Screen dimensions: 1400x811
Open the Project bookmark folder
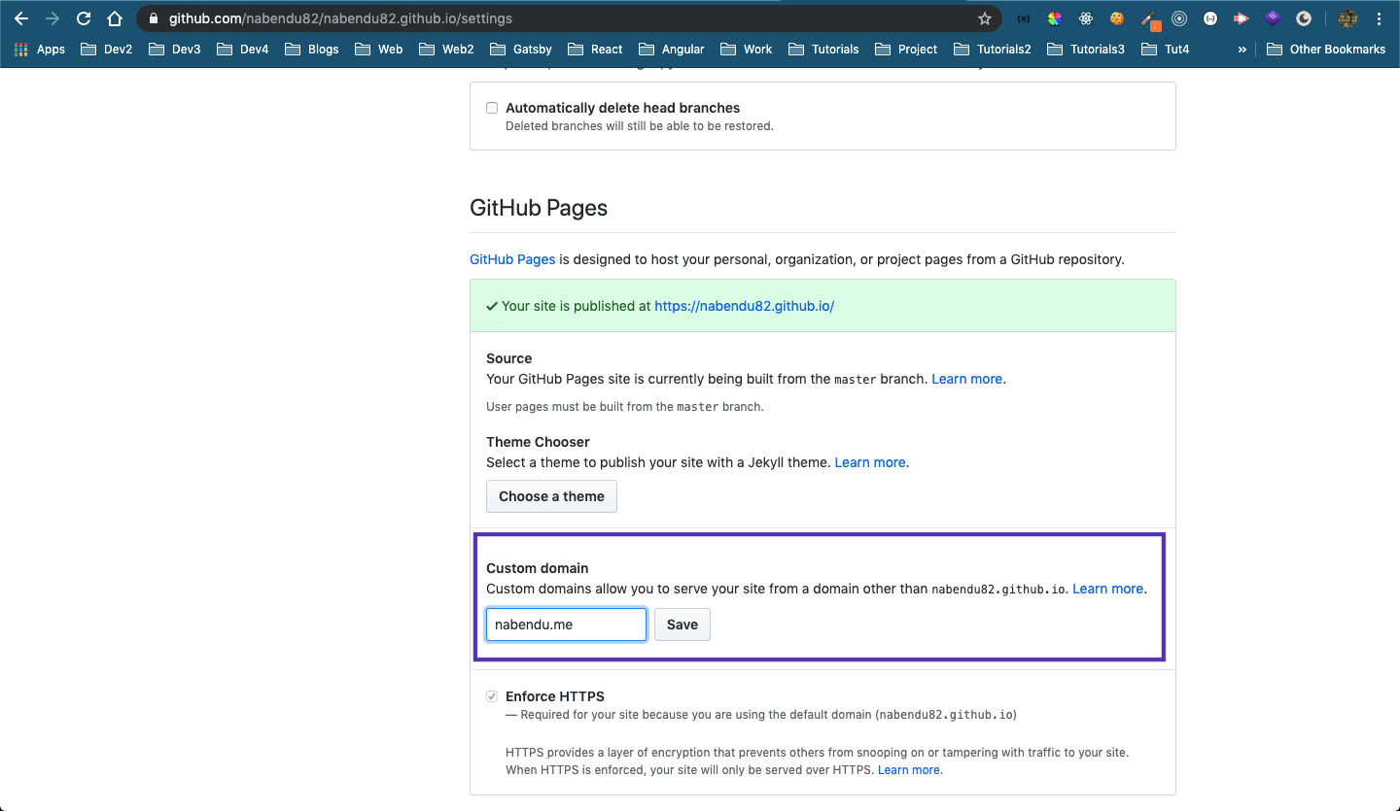click(906, 49)
